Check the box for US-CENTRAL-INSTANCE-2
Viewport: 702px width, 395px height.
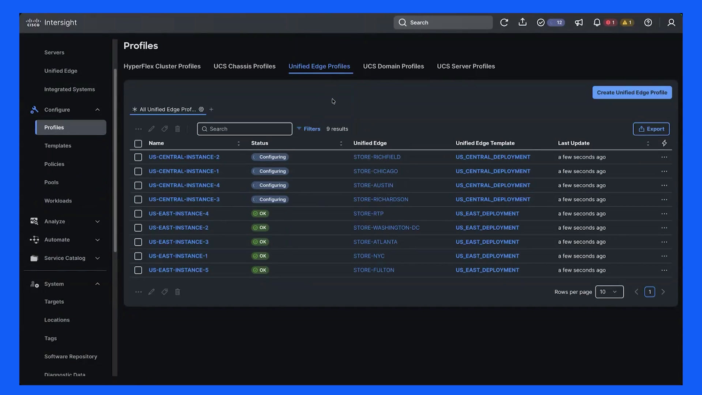click(138, 157)
